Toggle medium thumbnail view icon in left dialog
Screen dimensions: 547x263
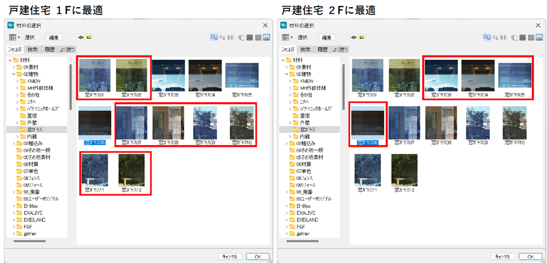click(223, 37)
